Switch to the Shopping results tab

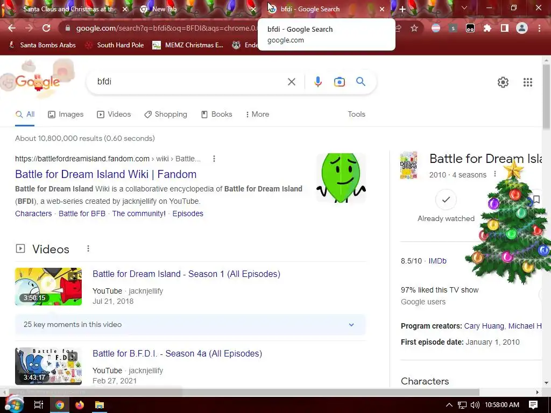point(166,114)
